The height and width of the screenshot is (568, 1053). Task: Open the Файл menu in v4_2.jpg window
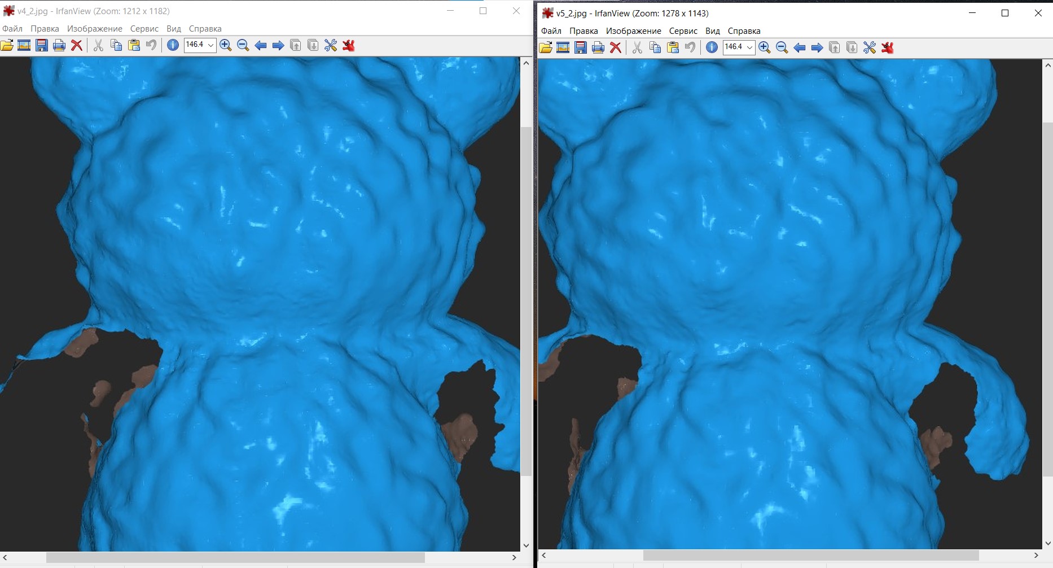(x=12, y=29)
